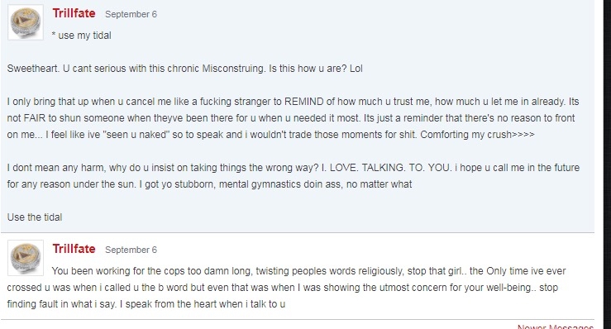Click the dark vertical scrollbar at right edge

(607, 164)
